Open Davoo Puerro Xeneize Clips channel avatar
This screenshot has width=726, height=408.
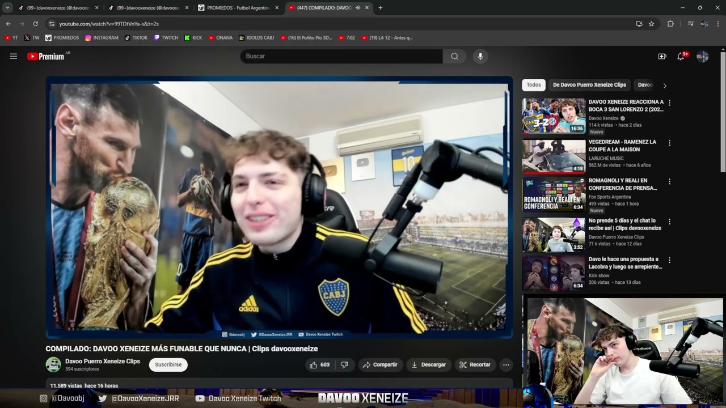click(53, 364)
